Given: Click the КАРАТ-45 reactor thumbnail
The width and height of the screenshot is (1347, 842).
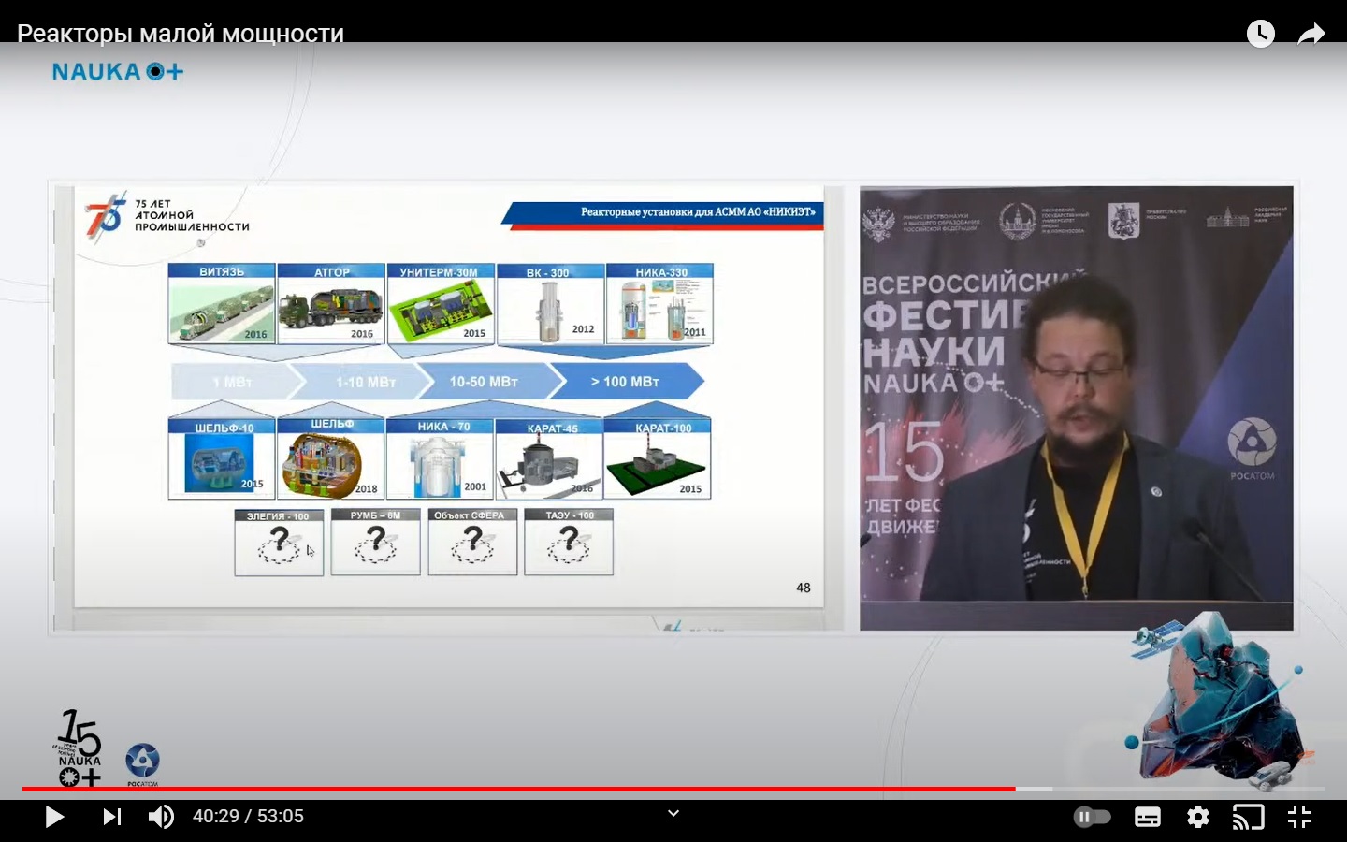Looking at the screenshot, I should [x=549, y=458].
